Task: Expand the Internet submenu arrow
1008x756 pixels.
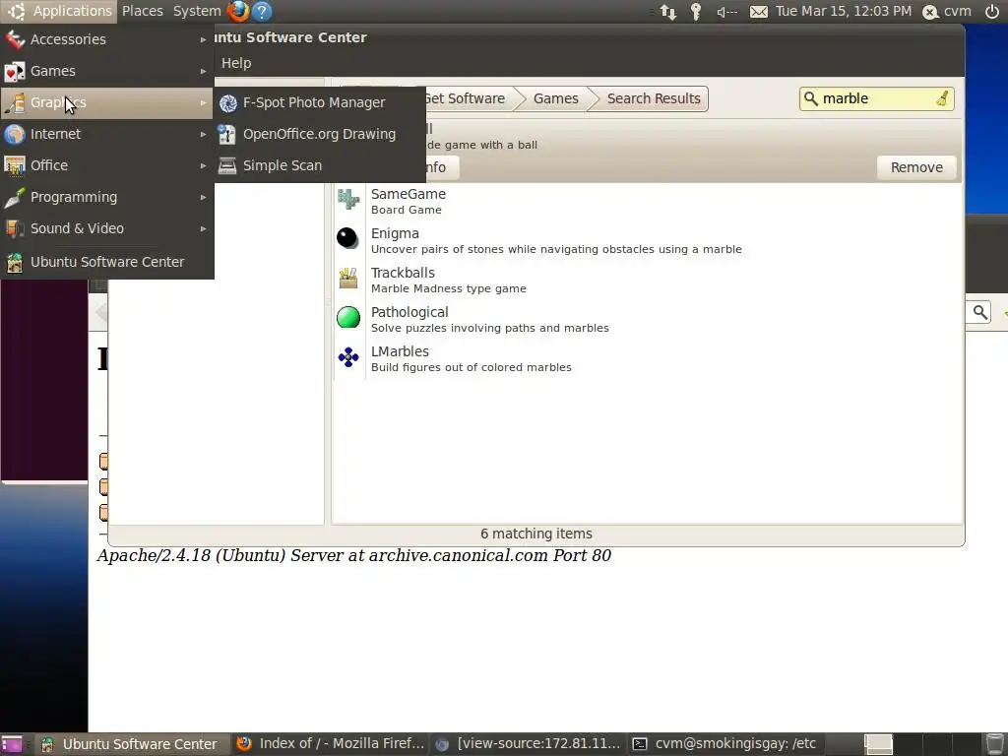Action: (x=203, y=134)
